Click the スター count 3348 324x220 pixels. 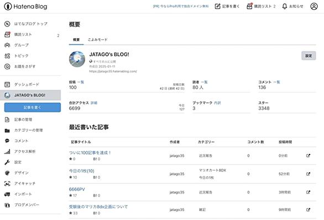pyautogui.click(x=264, y=108)
